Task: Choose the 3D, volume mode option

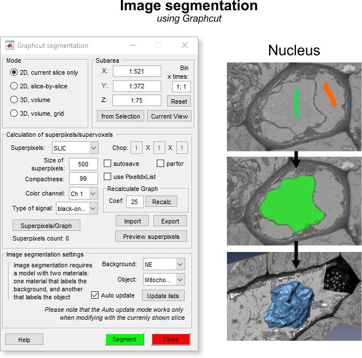Action: [x=14, y=100]
